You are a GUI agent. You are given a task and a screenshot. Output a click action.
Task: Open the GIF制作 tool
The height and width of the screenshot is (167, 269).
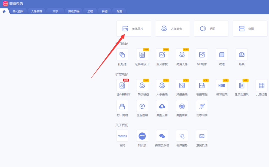point(202,54)
